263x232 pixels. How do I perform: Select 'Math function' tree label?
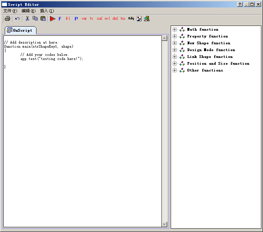pyautogui.click(x=203, y=30)
